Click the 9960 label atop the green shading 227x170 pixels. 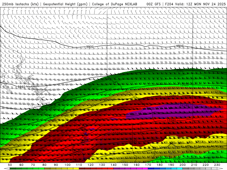click(180, 70)
